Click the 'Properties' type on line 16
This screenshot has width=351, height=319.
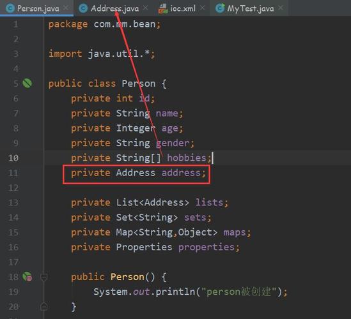point(144,248)
